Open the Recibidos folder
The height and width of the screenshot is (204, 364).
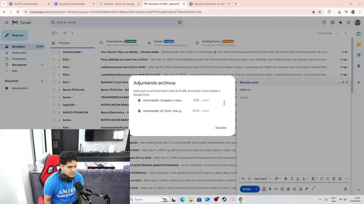tap(22, 47)
